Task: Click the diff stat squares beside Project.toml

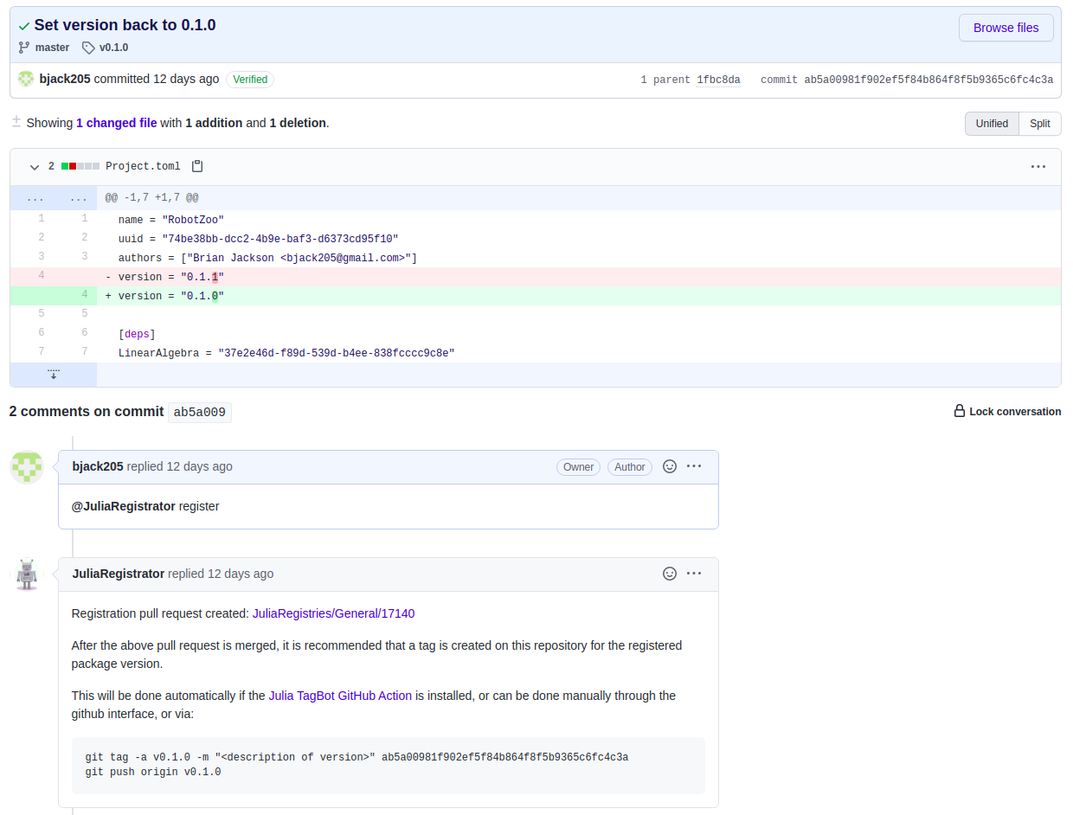Action: (81, 165)
